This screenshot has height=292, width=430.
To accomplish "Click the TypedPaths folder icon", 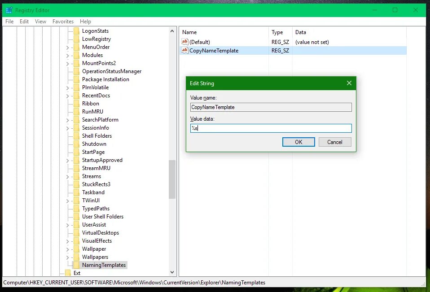I will [76, 209].
